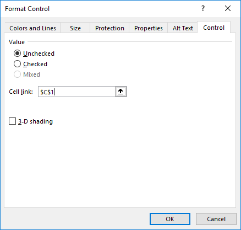This screenshot has height=230, width=241.
Task: Confirm settings with the OK button
Action: coord(170,219)
